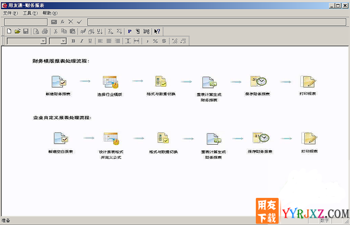Set align center
The width and height of the screenshot is (350, 225).
[x=109, y=41]
